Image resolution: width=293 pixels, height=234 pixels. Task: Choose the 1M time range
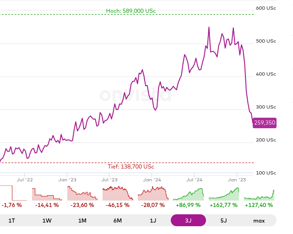(x=82, y=221)
